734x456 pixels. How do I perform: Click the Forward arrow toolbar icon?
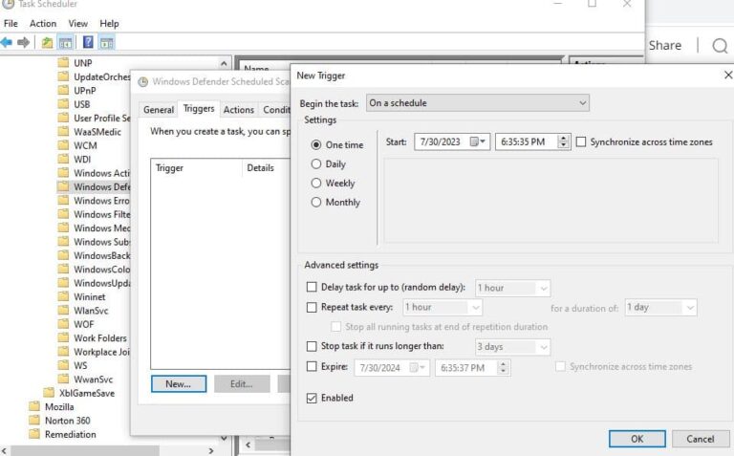(23, 42)
